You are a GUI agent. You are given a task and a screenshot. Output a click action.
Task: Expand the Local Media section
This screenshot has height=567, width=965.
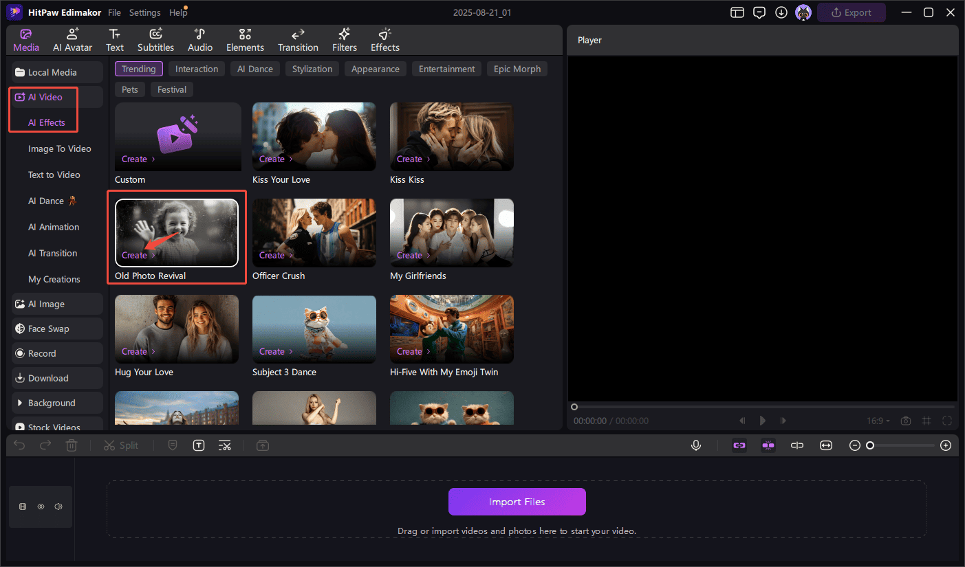57,72
